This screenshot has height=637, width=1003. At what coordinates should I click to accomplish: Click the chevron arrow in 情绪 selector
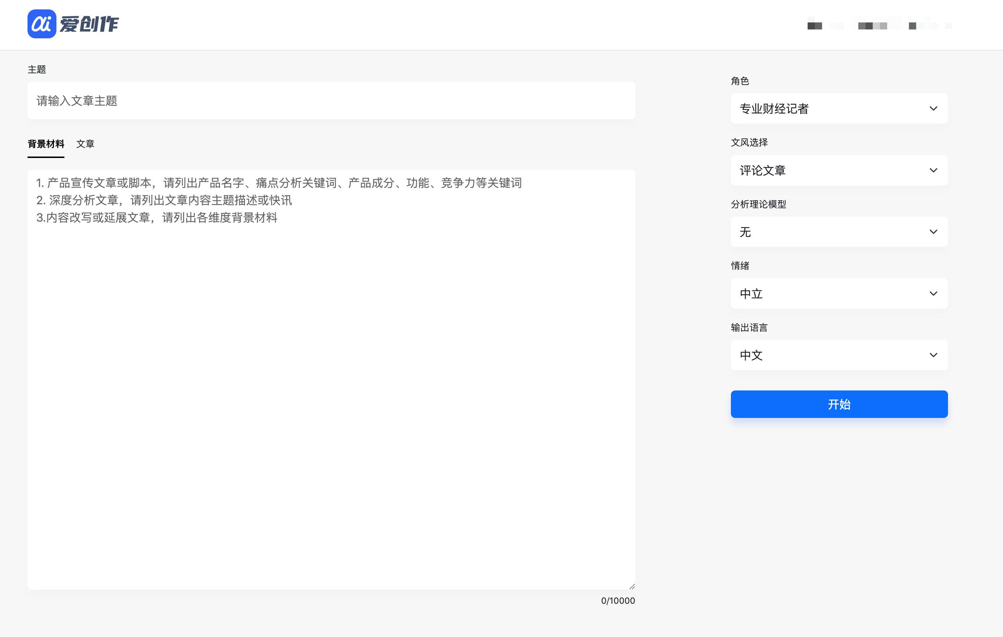point(933,294)
